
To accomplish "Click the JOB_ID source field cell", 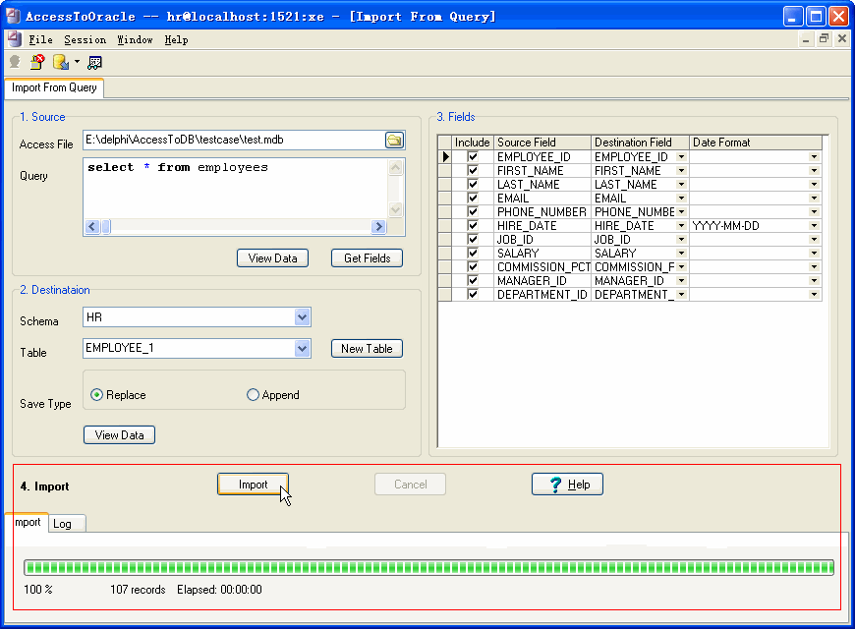I will [542, 240].
